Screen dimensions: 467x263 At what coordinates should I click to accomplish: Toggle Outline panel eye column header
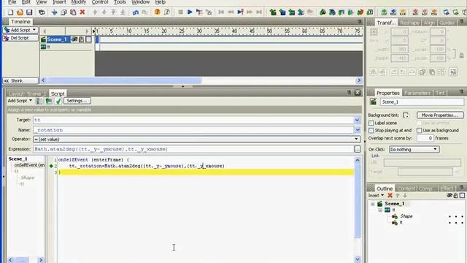click(449, 196)
